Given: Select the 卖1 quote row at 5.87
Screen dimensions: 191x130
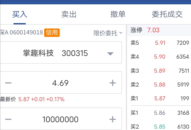Looking at the screenshot, I should 160,98.
